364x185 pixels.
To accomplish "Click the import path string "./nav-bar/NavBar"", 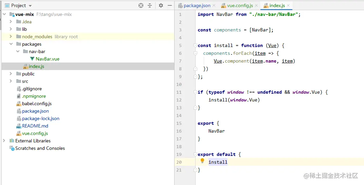I will [x=274, y=14].
